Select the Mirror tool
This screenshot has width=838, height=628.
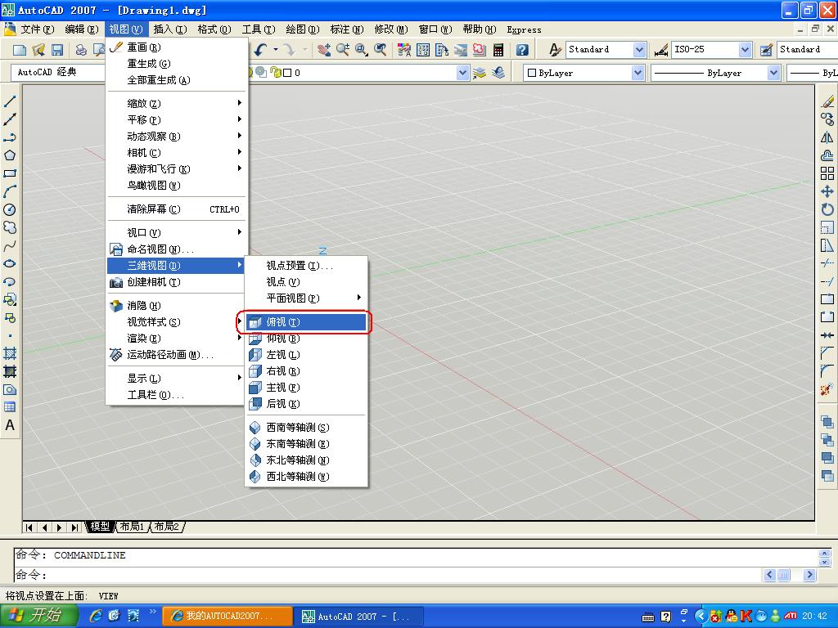[x=827, y=137]
